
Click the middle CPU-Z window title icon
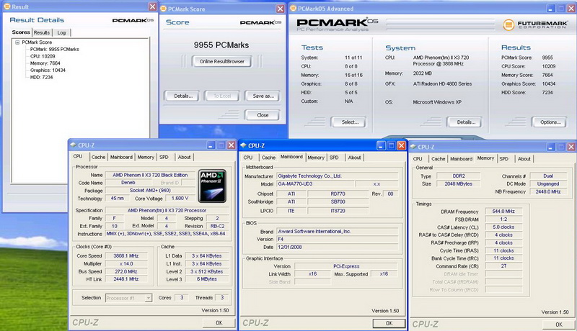click(243, 145)
